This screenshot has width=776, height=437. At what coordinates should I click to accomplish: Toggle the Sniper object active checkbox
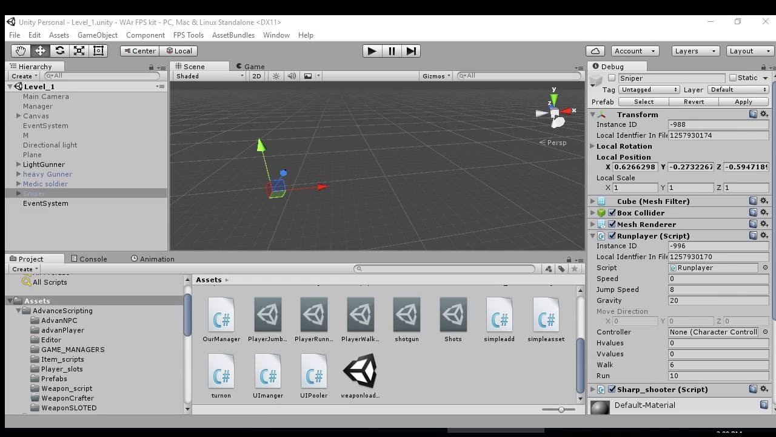pyautogui.click(x=612, y=78)
